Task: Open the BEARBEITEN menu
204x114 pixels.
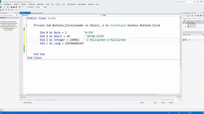Action: (8, 4)
